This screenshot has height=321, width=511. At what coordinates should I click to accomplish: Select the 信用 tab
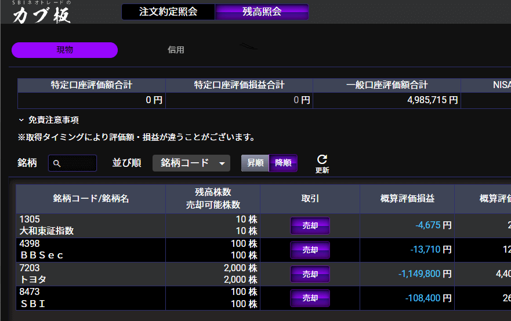pyautogui.click(x=176, y=50)
